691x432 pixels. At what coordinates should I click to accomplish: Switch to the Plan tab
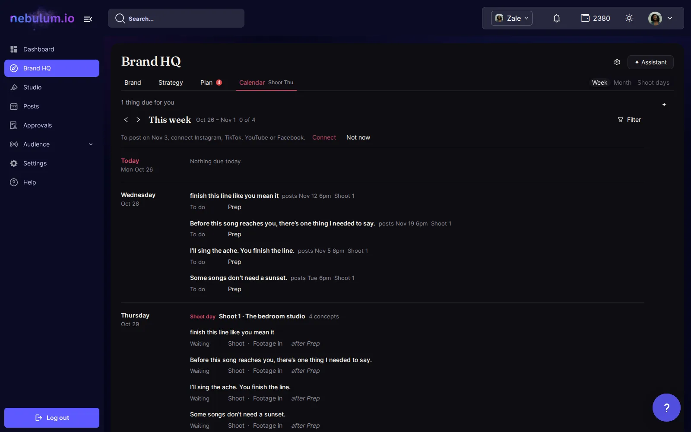point(211,83)
